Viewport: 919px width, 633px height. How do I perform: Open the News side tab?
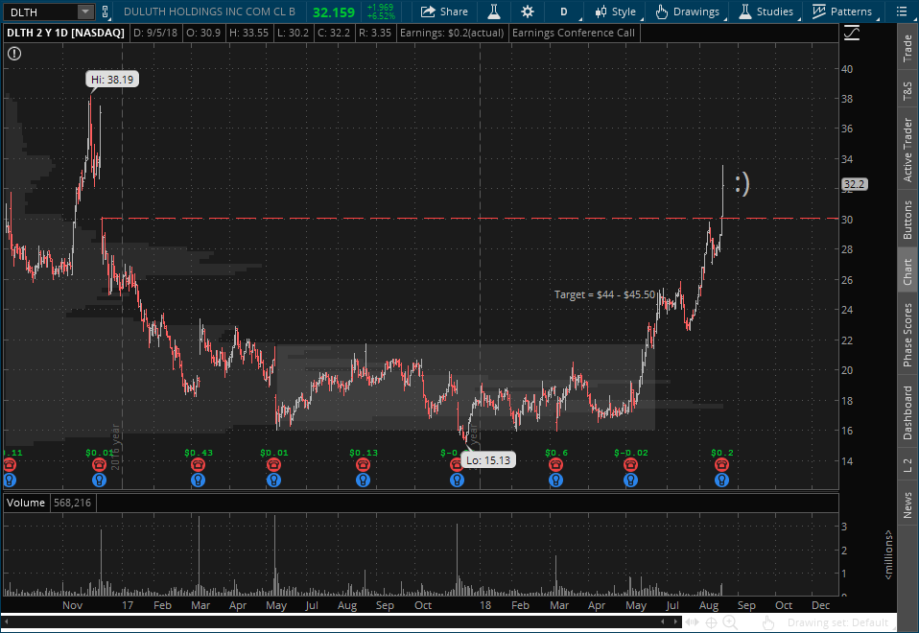(907, 505)
